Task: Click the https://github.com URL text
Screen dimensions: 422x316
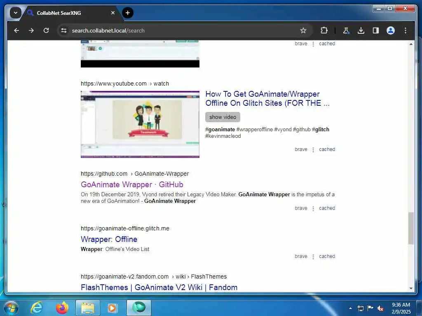Action: 104,174
